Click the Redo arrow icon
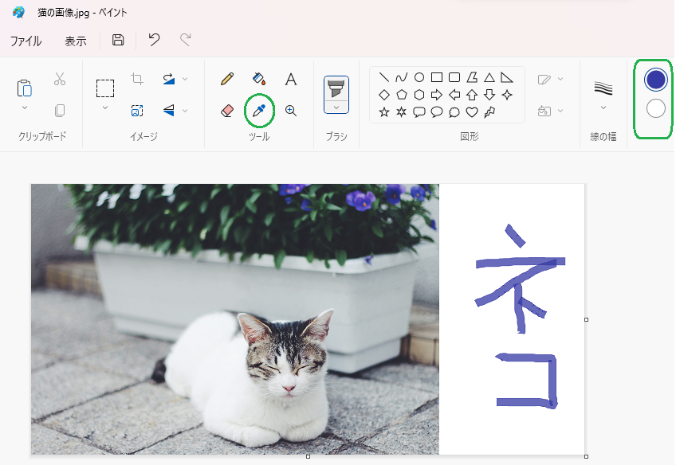The height and width of the screenshot is (465, 676). click(186, 40)
